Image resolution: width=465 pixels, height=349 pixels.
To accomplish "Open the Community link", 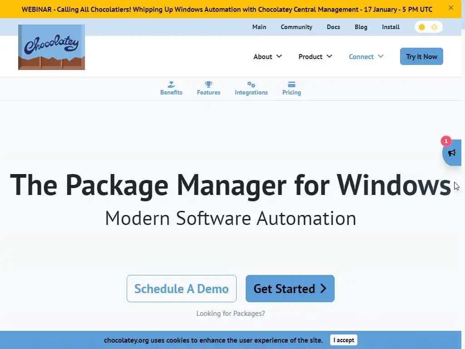I will click(296, 27).
